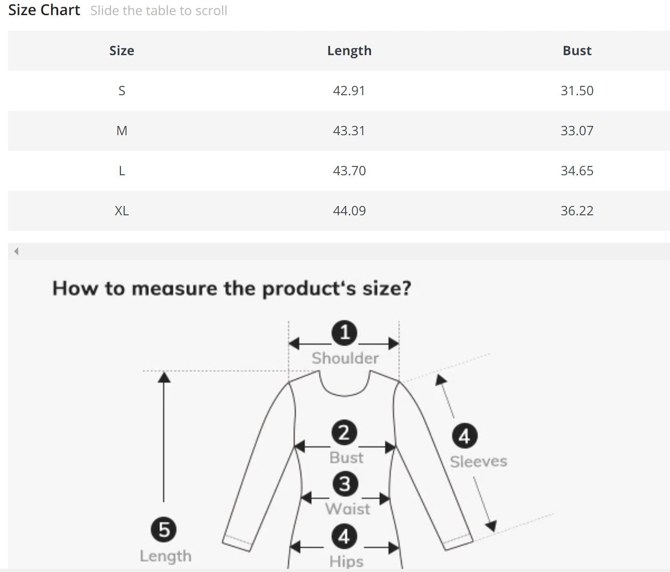Image resolution: width=670 pixels, height=572 pixels.
Task: Click the Length column header
Action: (x=349, y=51)
